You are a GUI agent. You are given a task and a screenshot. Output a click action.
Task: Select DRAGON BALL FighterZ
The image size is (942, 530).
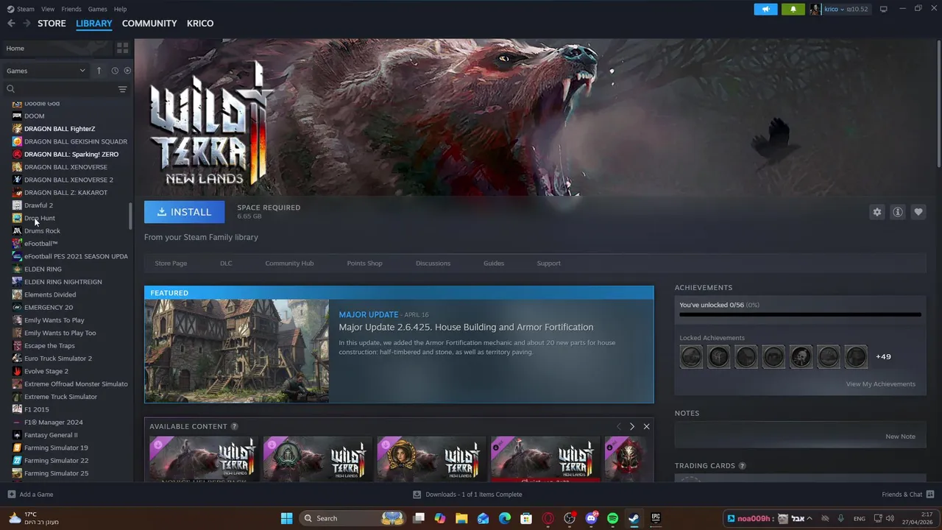(x=60, y=129)
